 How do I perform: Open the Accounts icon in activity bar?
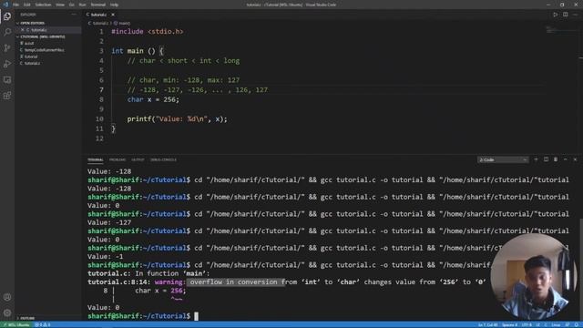pos(7,297)
